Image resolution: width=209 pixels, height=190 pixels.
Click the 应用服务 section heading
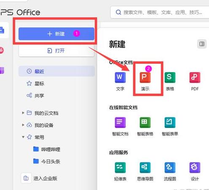119,152
